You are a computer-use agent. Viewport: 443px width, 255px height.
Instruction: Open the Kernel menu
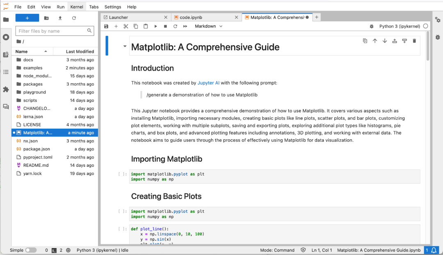77,7
